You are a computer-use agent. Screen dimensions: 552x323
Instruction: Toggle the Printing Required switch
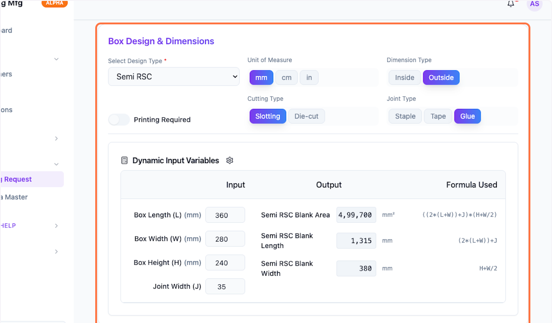tap(119, 119)
